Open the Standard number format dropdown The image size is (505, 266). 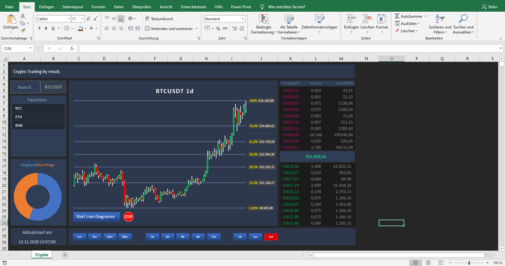[243, 19]
